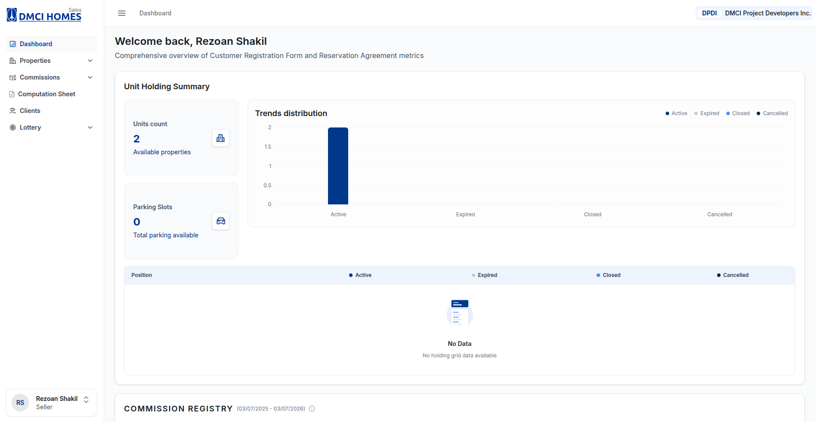Open the DPDI company selector
The width and height of the screenshot is (816, 422).
(754, 13)
